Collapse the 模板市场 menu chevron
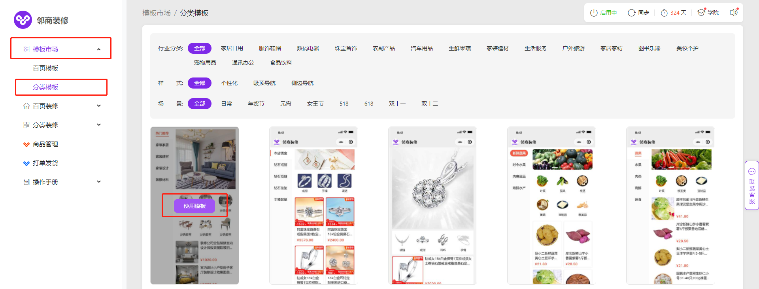Image resolution: width=759 pixels, height=289 pixels. tap(99, 49)
